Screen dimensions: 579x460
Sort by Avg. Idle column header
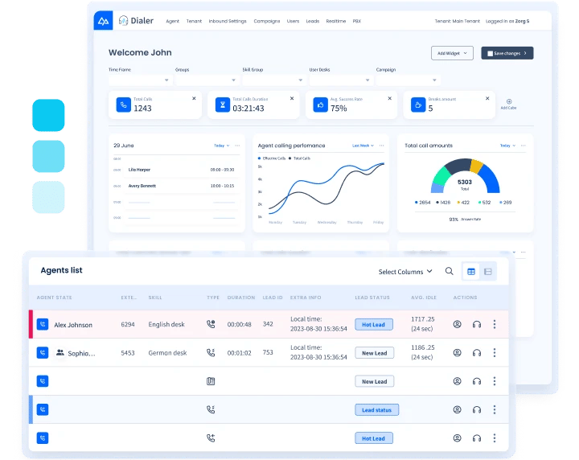[424, 298]
